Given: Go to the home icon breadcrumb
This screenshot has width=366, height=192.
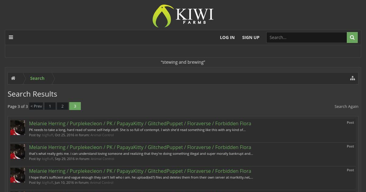Looking at the screenshot, I should coord(13,78).
